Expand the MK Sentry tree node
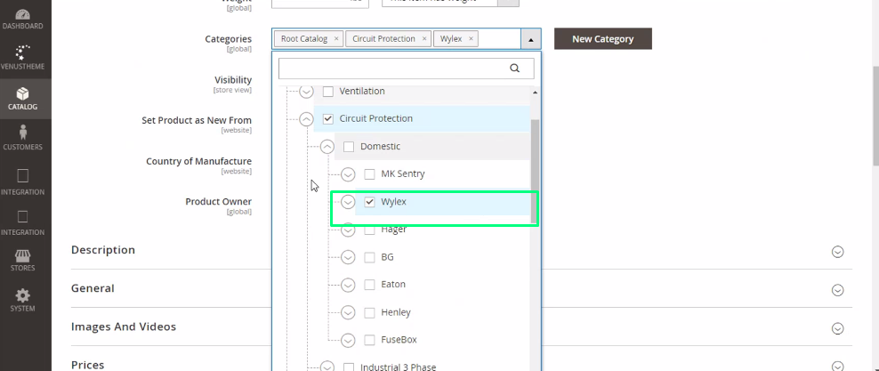The image size is (879, 371). point(348,174)
